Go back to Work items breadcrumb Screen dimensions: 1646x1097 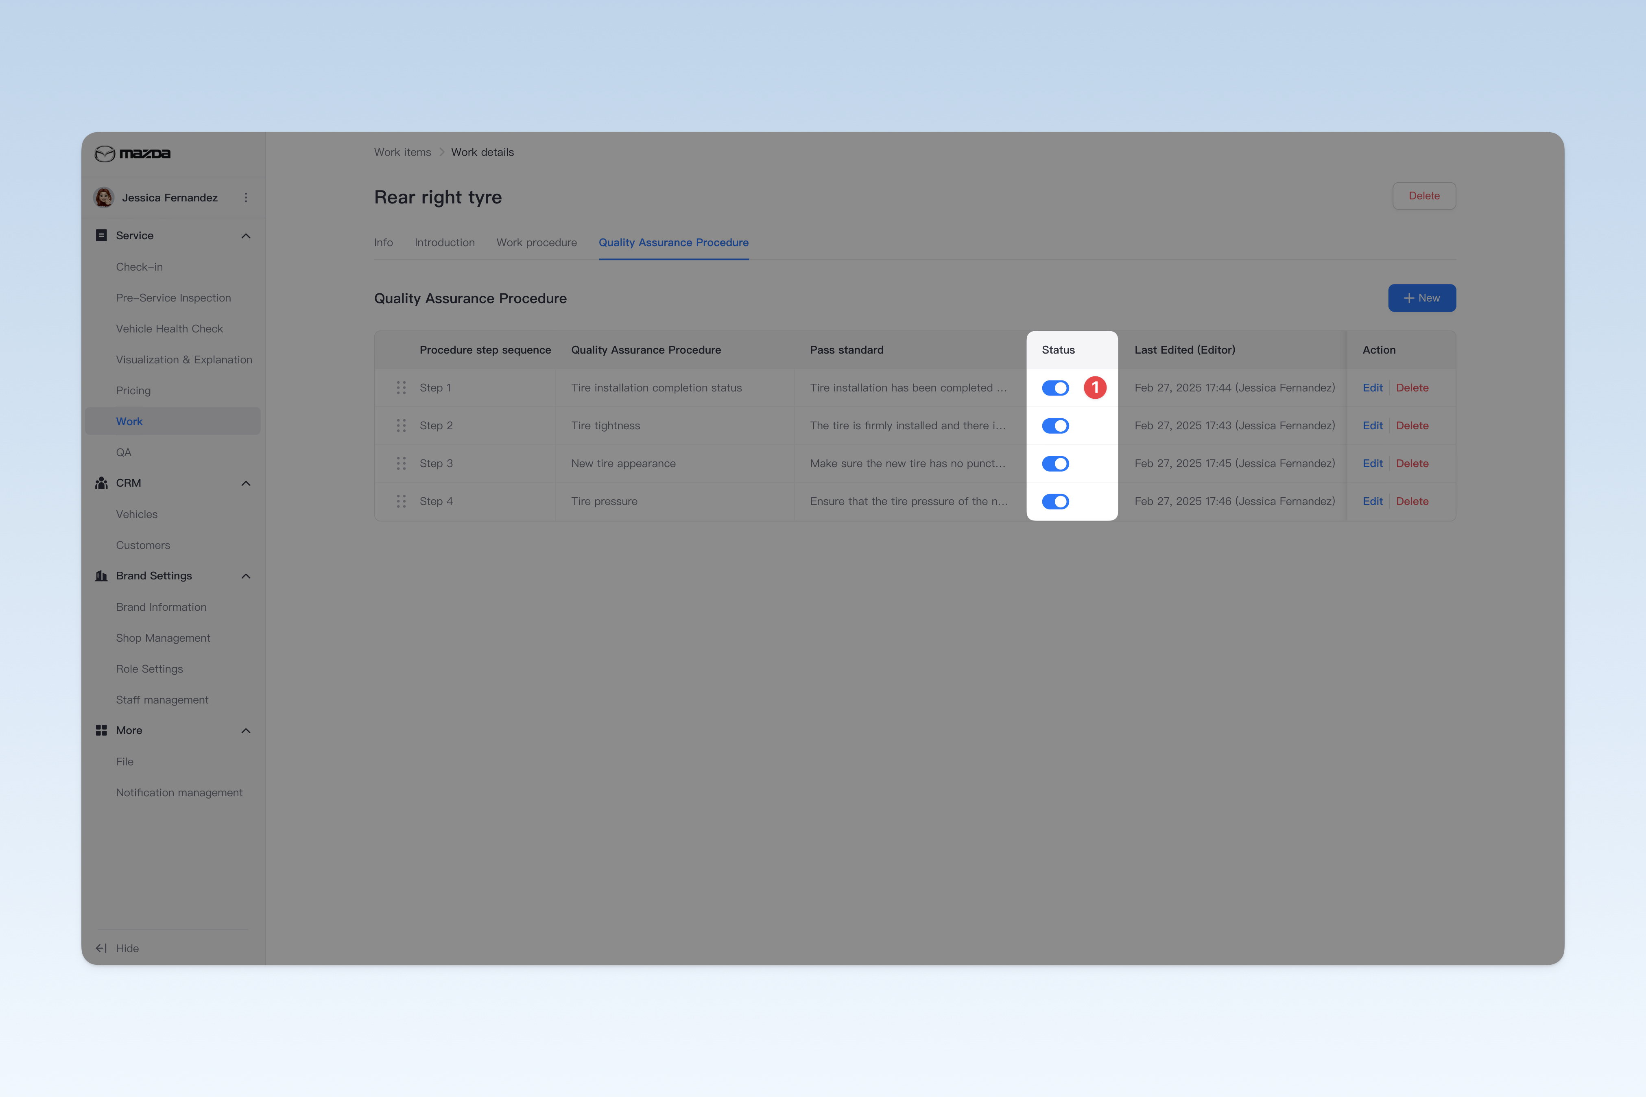point(402,152)
